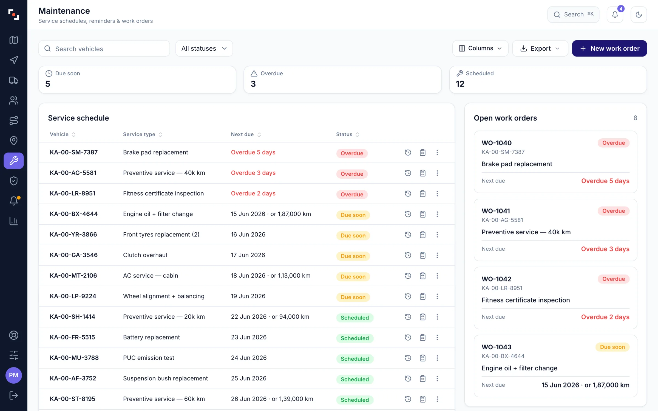This screenshot has height=411, width=658.
Task: Open the sliders settings sidebar icon
Action: (13, 355)
